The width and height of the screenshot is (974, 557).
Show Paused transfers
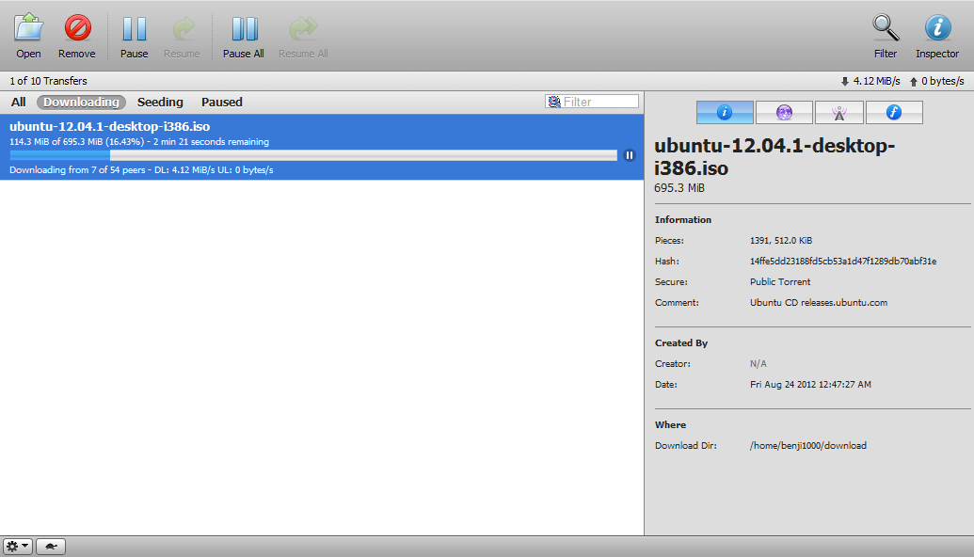click(222, 103)
